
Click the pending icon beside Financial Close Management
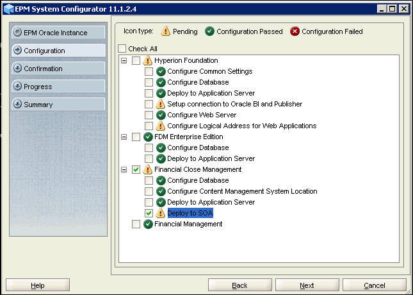click(148, 169)
